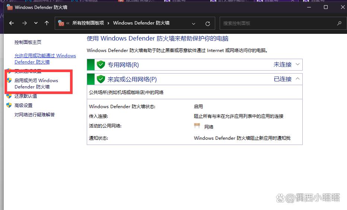The height and width of the screenshot is (210, 347).
Task: Click network bench icon beside 网络
Action: [197, 126]
